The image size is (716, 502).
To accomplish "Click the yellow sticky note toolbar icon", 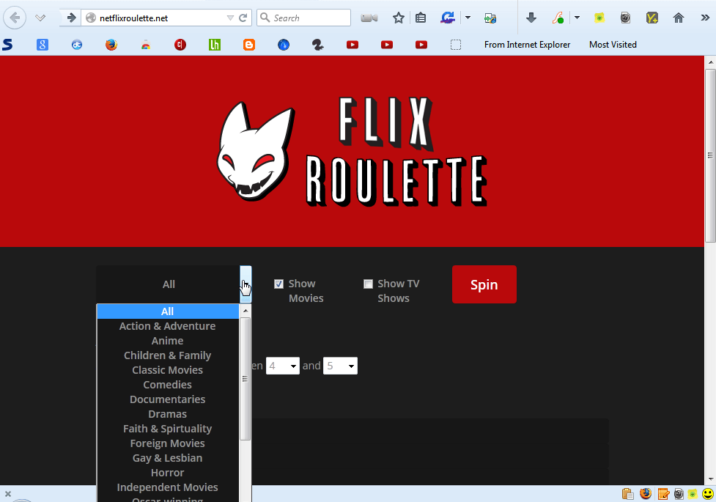I will click(x=599, y=18).
